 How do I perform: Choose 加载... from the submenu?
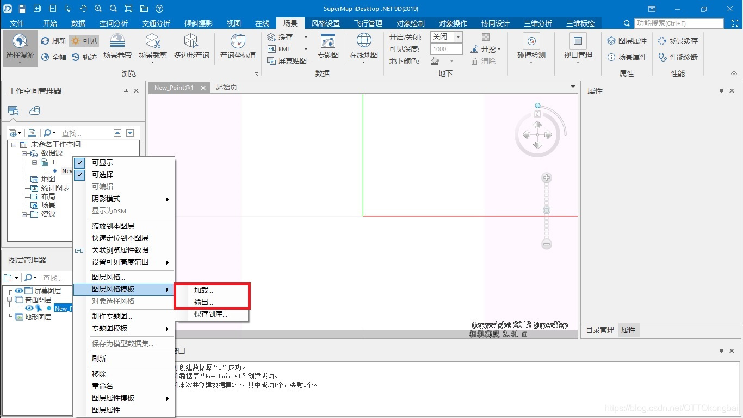coord(203,291)
